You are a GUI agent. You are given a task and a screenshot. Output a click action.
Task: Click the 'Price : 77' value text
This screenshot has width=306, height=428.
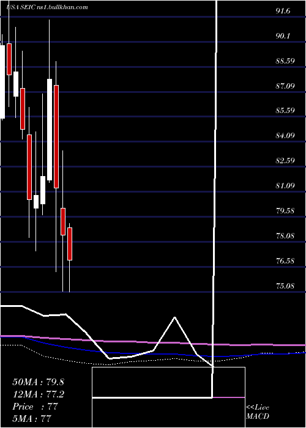(x=35, y=407)
